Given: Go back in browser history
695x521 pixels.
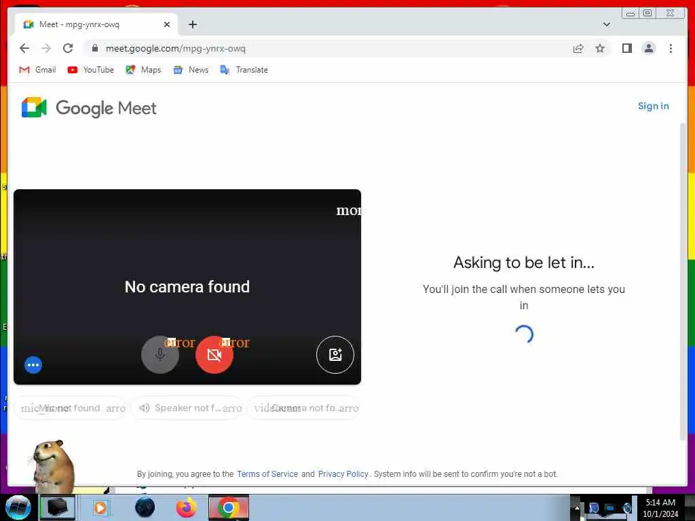Looking at the screenshot, I should coord(24,48).
